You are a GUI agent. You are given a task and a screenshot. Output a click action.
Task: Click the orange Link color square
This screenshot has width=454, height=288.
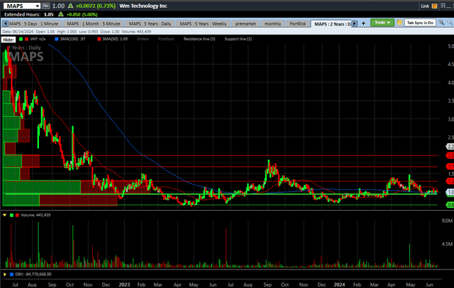436,6
